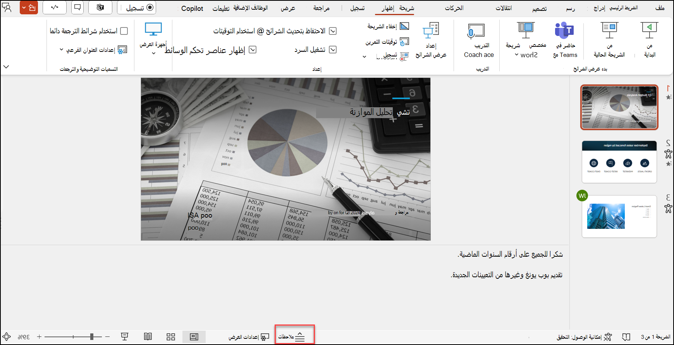This screenshot has width=674, height=345.
Task: Toggle Play Narrations (تشغيل السرد) checkbox
Action: click(333, 50)
